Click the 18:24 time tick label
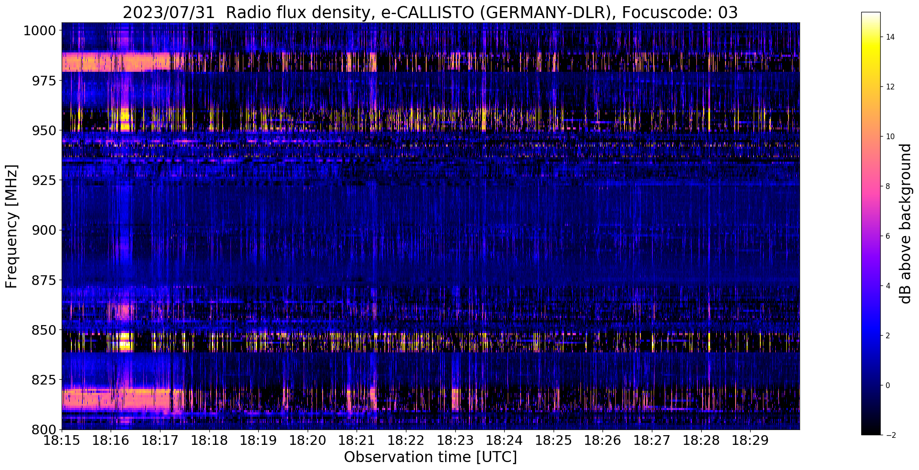Screen dimensions: 919x470 tap(505, 440)
